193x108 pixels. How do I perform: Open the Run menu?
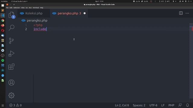tap(30, 8)
